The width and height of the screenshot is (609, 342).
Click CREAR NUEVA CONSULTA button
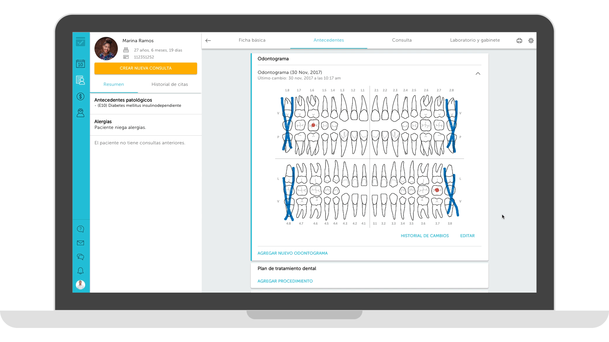pyautogui.click(x=146, y=68)
